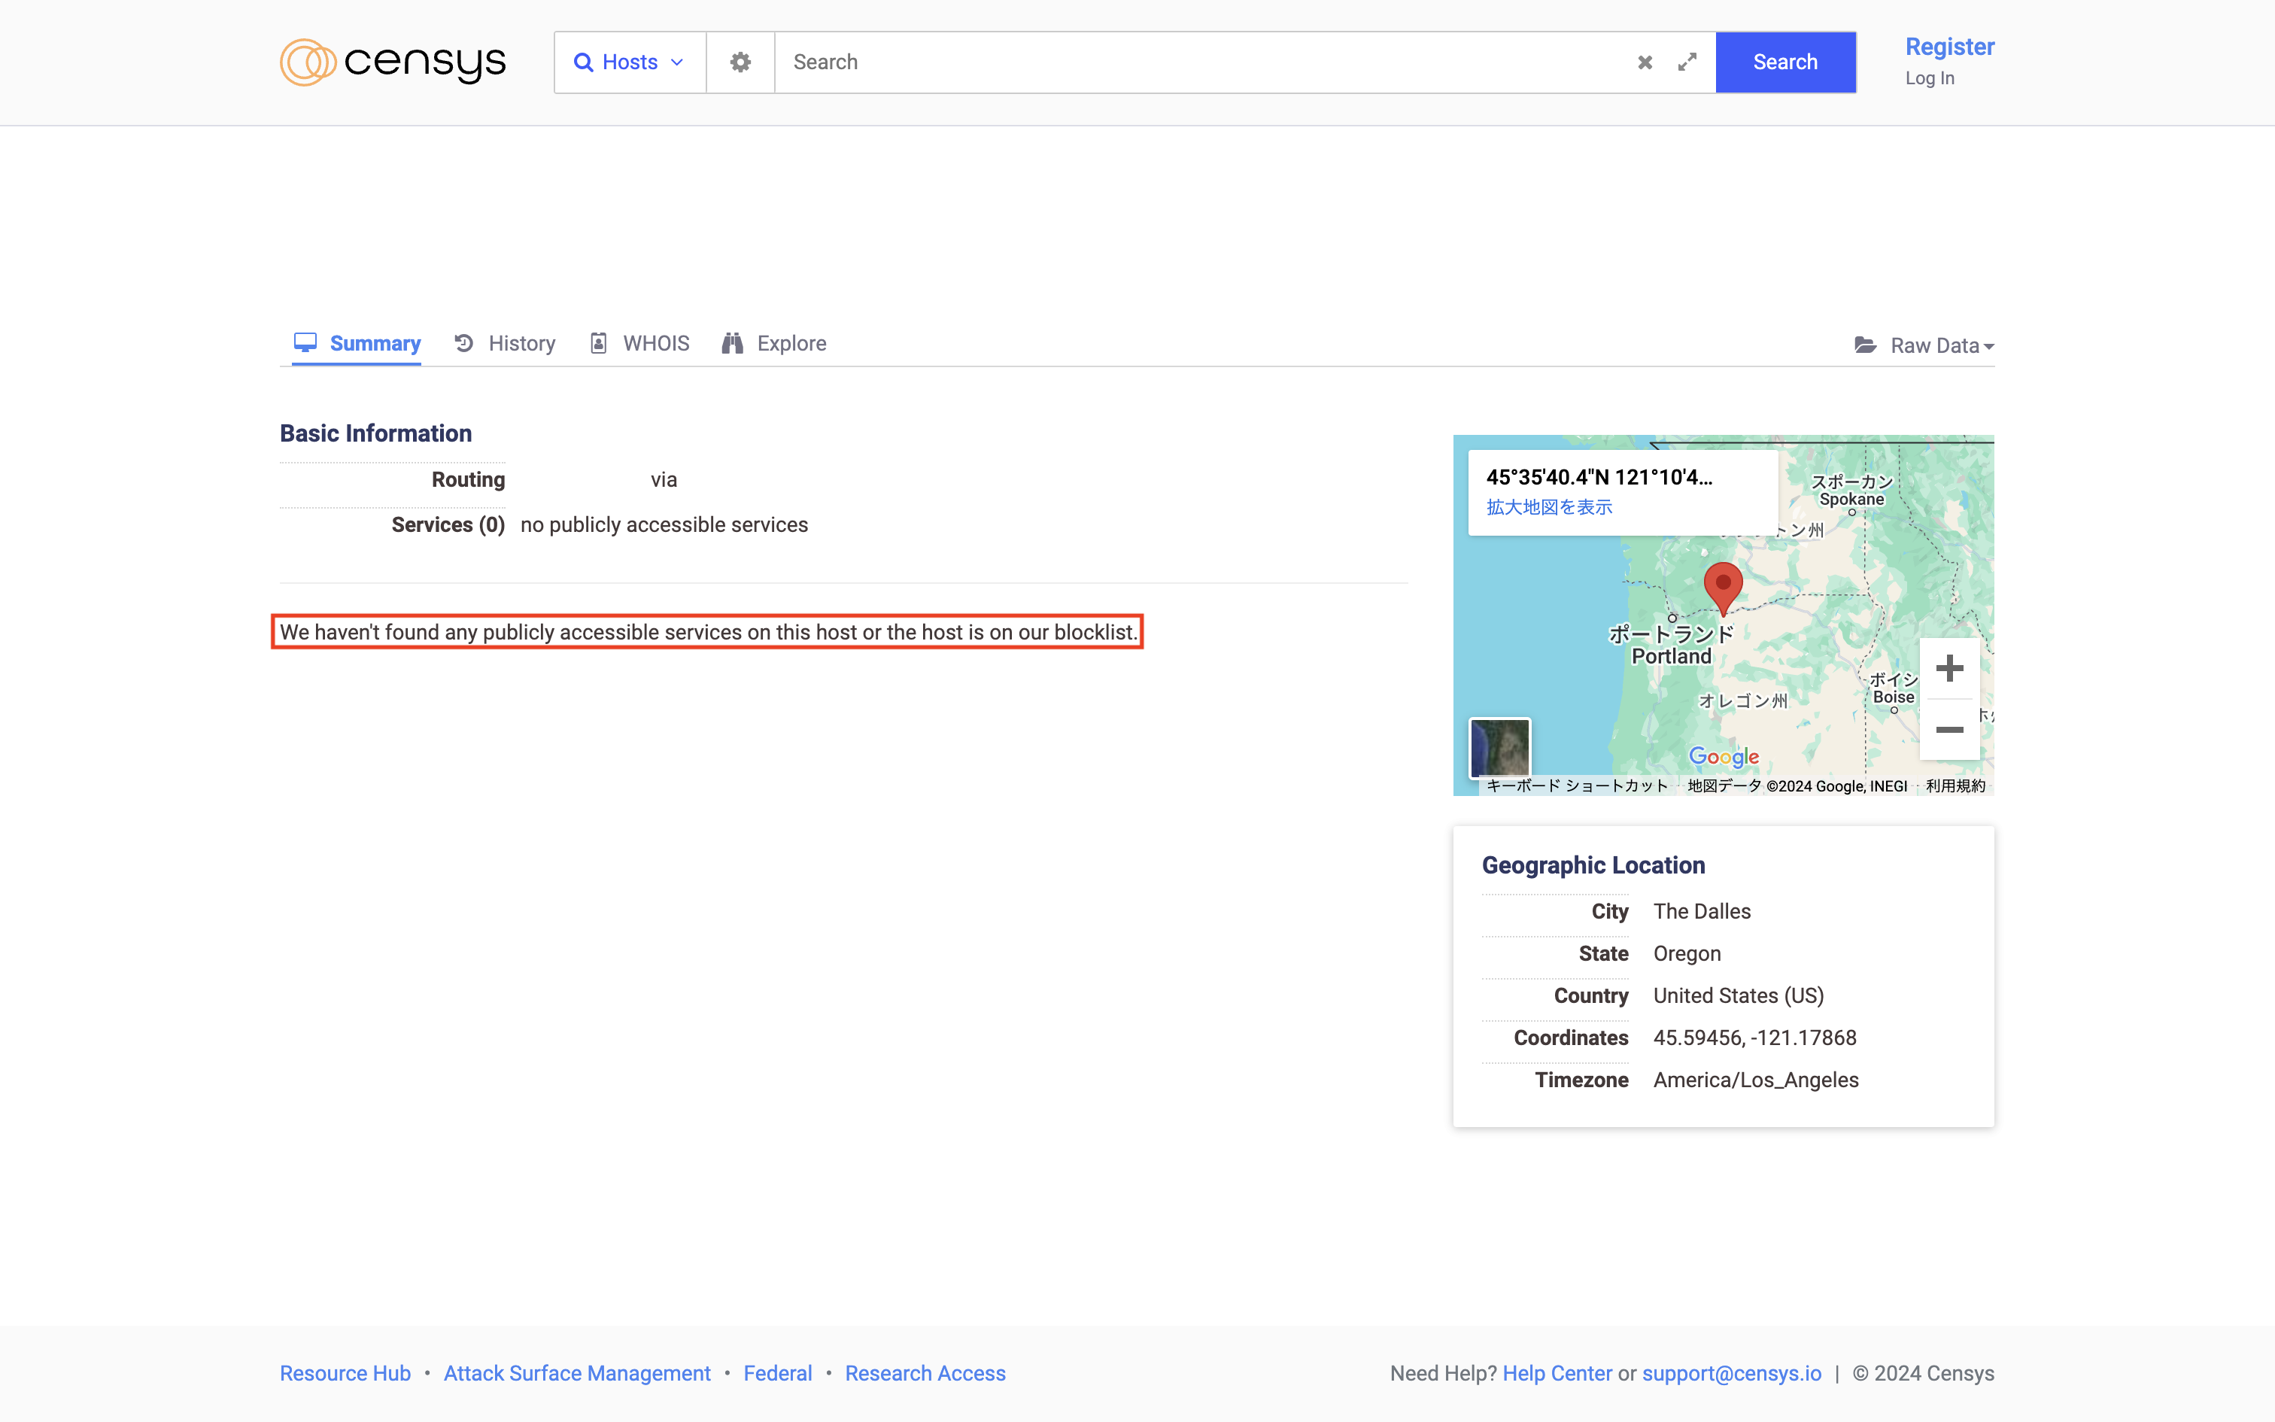
Task: Open the WHOIS tab
Action: (x=640, y=343)
